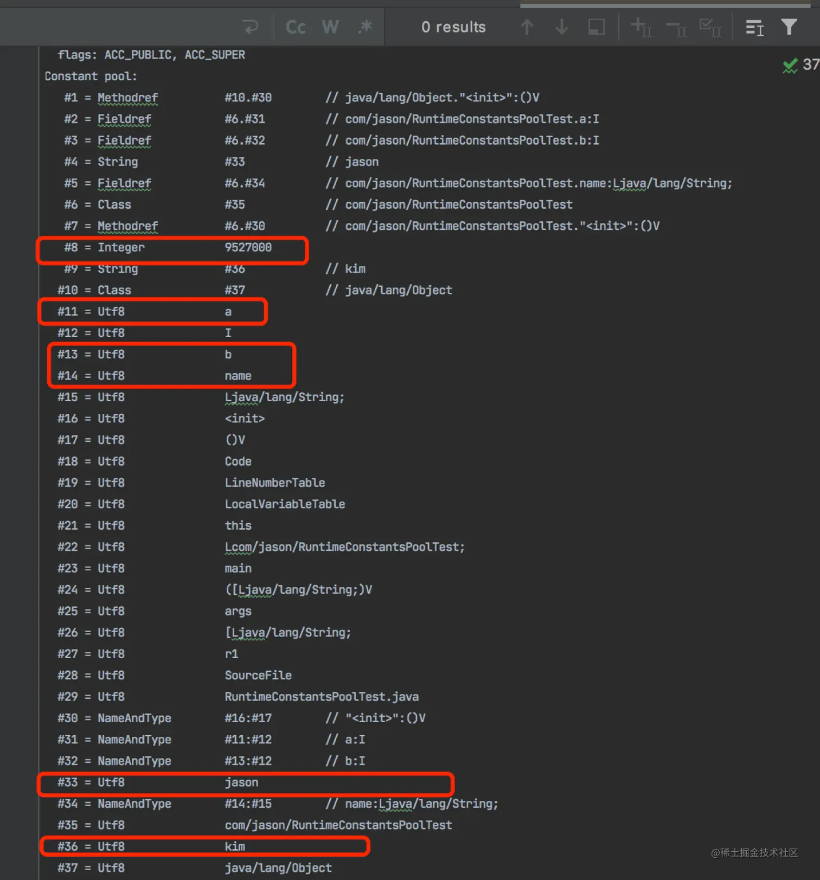Open results in find window icon
Image resolution: width=820 pixels, height=880 pixels.
[x=755, y=27]
